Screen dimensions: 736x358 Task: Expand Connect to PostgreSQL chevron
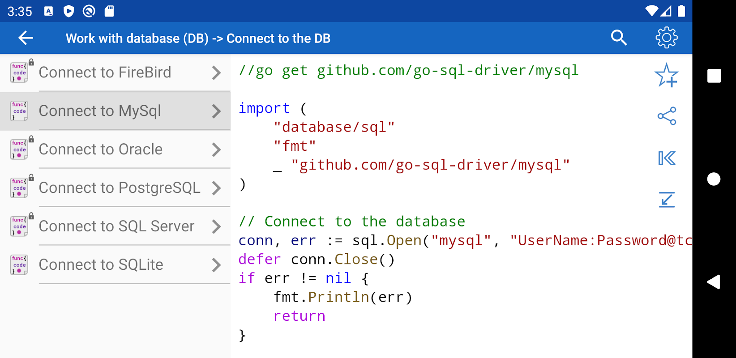tap(216, 188)
